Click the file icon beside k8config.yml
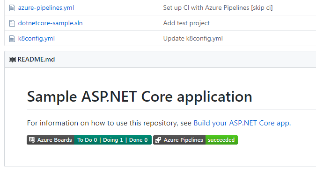Image resolution: width=316 pixels, height=173 pixels. coord(12,39)
